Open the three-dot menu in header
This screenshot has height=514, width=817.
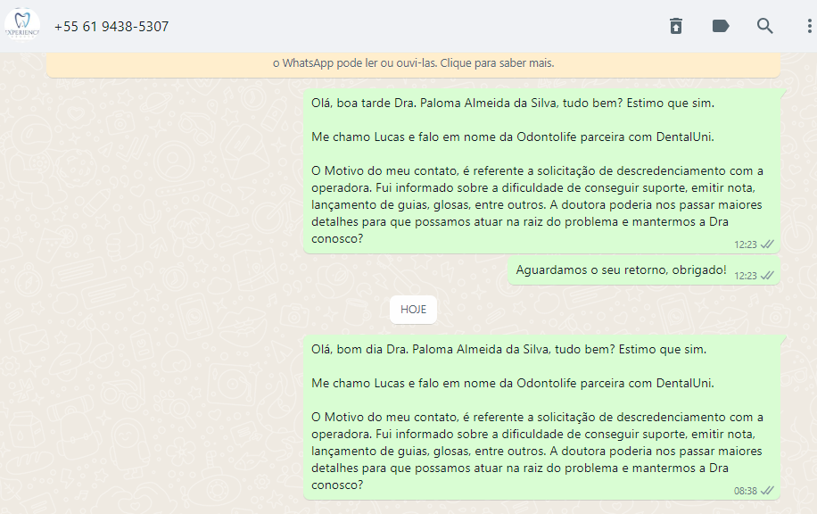tap(809, 26)
